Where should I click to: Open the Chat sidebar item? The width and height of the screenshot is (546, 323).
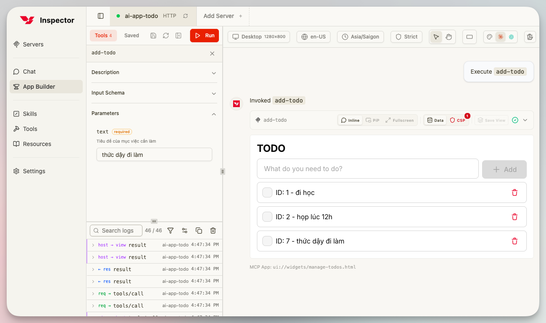pyautogui.click(x=46, y=72)
